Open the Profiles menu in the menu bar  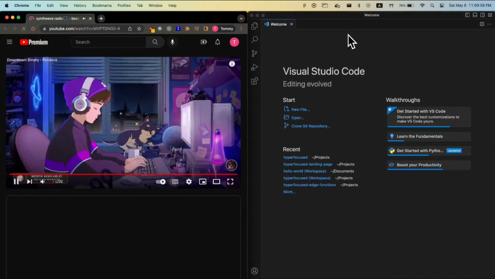pos(124,5)
